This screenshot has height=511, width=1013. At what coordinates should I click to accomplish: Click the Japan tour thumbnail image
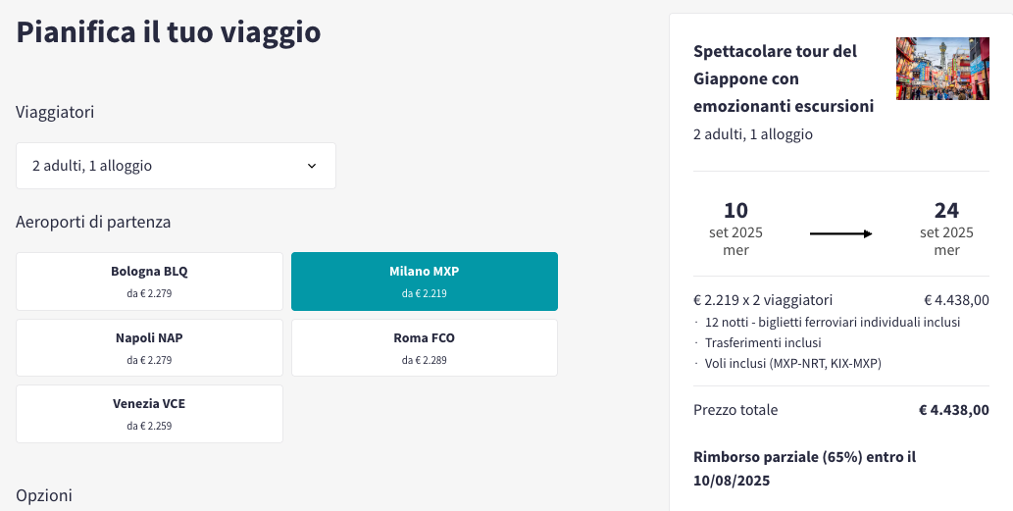(x=942, y=69)
